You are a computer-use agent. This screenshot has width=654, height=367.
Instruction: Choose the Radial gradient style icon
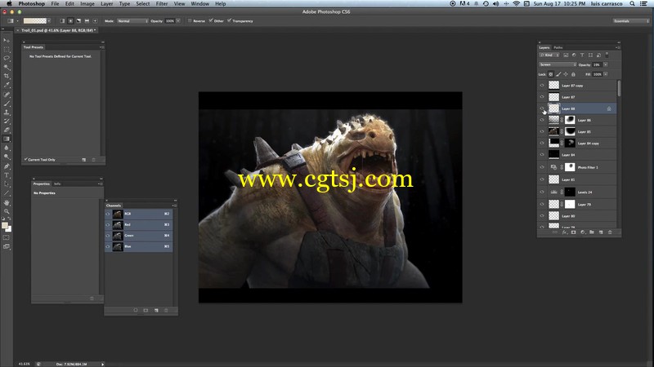pos(70,21)
